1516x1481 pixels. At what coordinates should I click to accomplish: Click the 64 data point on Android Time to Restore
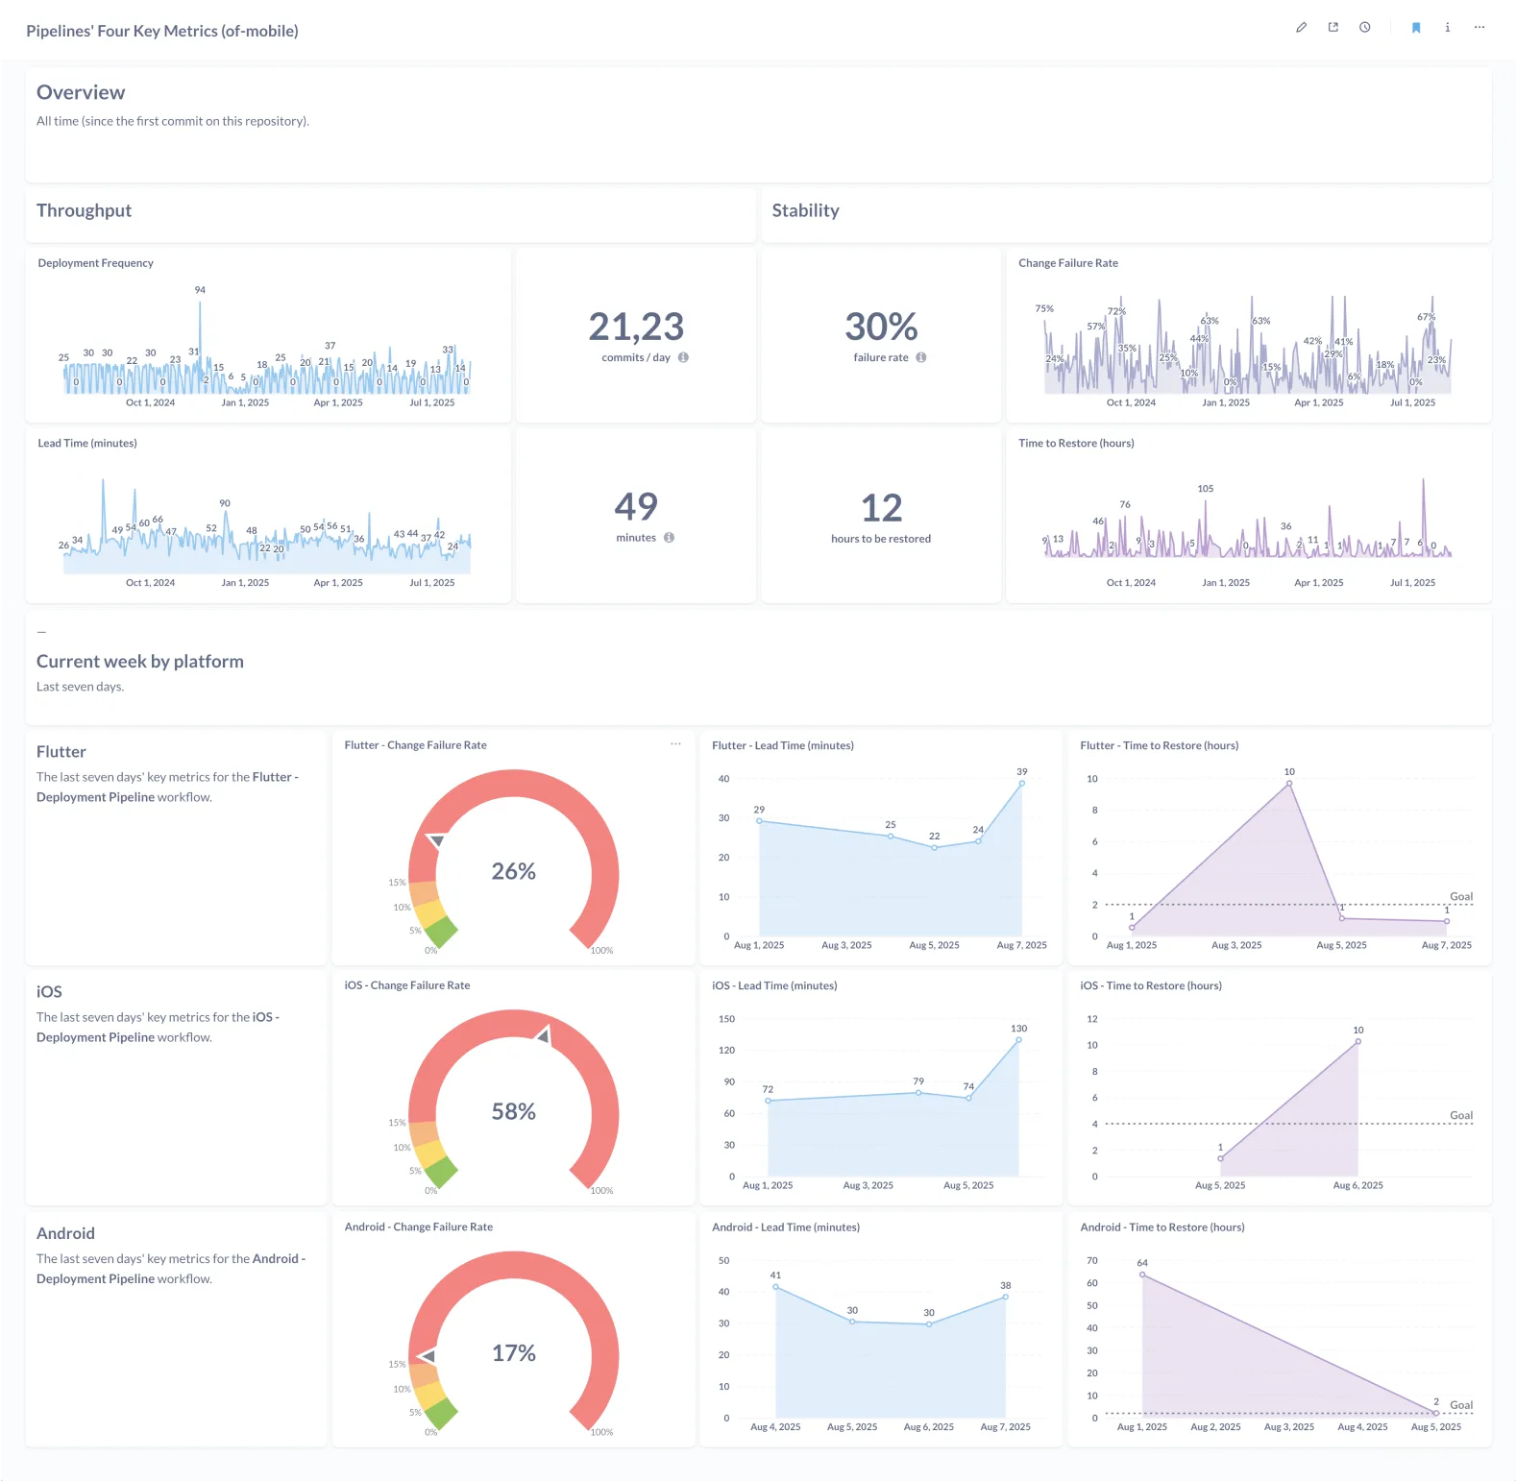coord(1142,1275)
